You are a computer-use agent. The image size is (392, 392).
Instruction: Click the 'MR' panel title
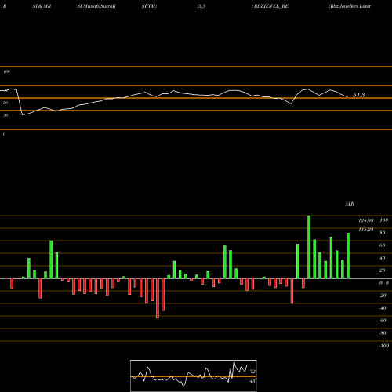[x=350, y=204]
